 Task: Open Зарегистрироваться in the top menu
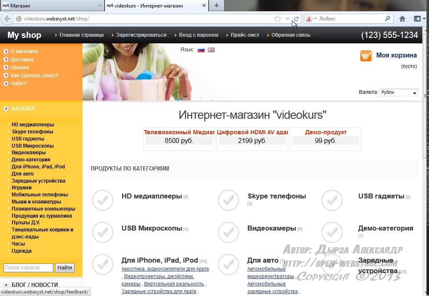[x=141, y=35]
